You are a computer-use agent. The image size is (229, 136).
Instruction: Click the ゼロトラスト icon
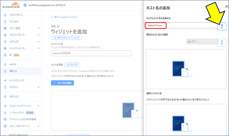point(5,97)
